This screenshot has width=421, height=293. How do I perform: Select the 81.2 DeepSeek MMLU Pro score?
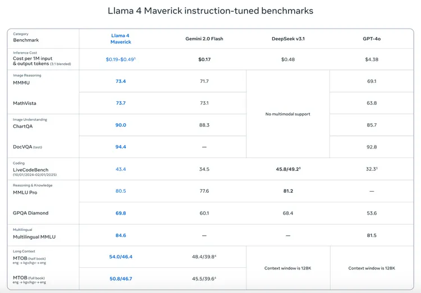(287, 191)
